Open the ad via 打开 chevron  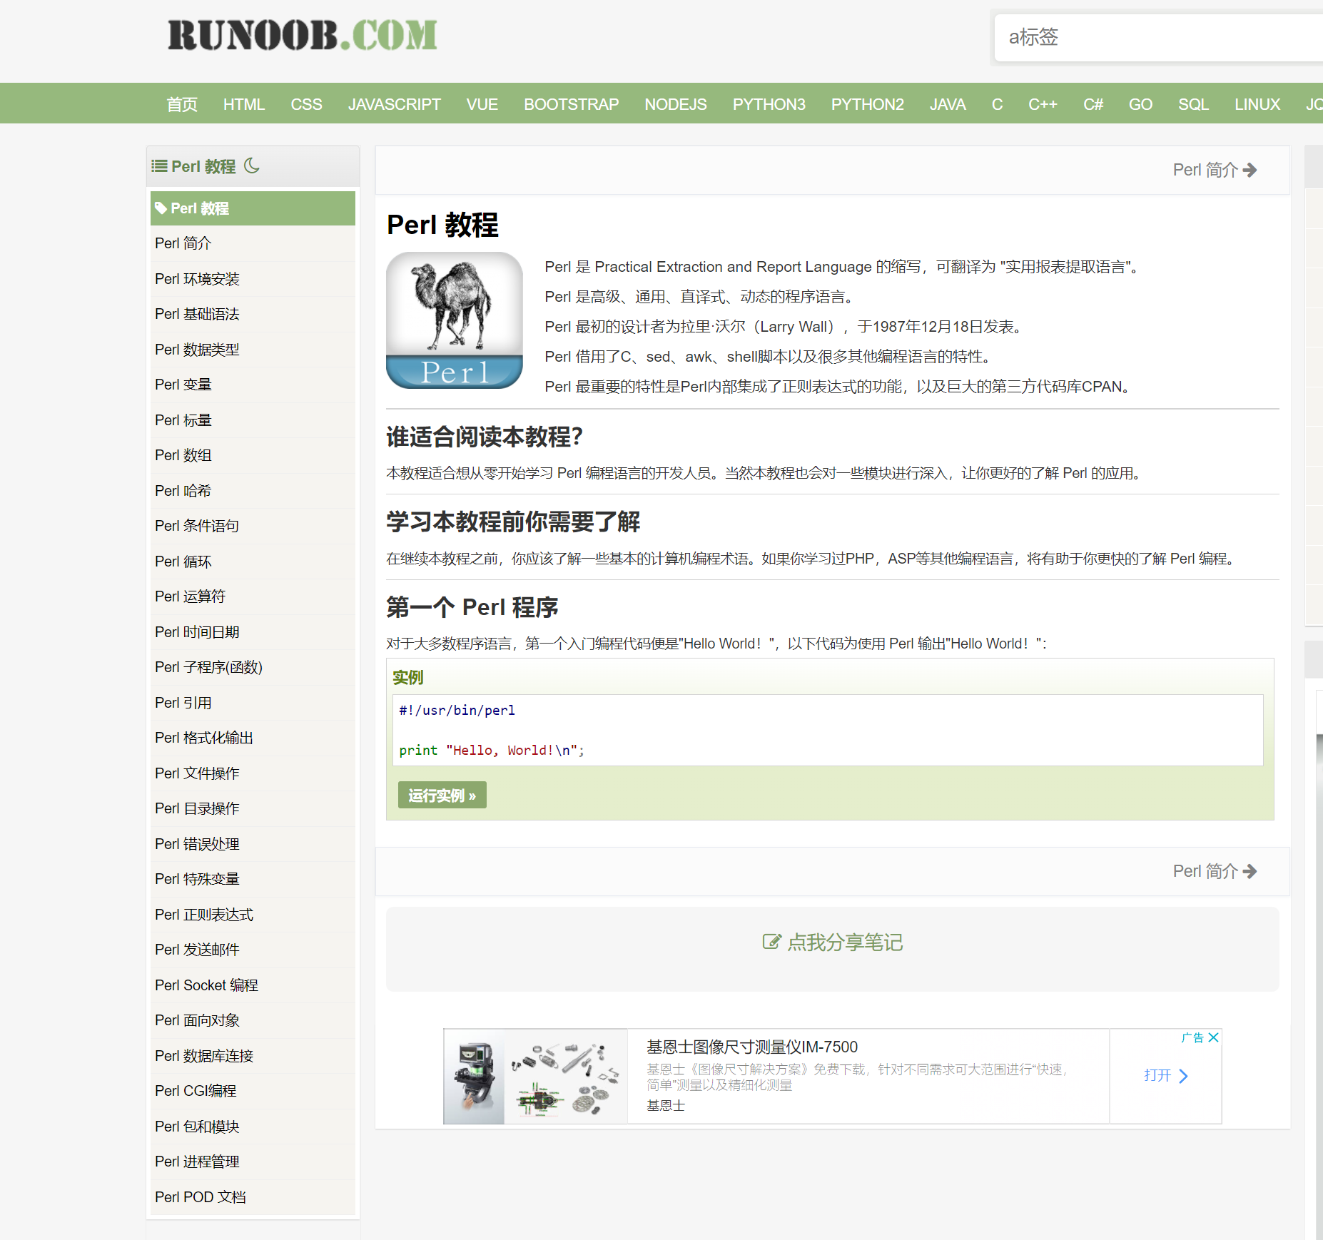coord(1183,1076)
